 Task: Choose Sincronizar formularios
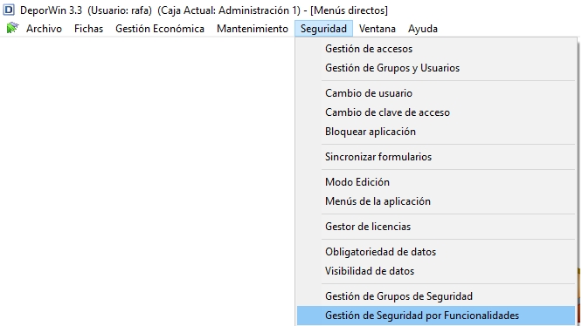click(436, 157)
